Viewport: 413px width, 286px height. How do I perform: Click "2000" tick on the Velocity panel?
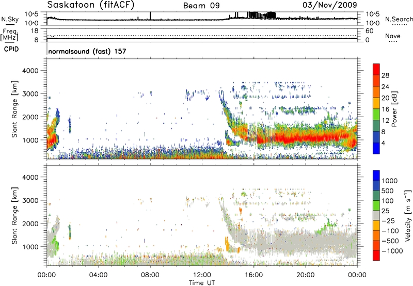[x=30, y=224]
